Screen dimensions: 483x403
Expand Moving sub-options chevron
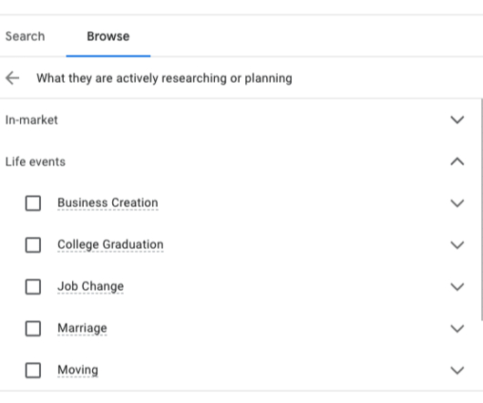(457, 370)
